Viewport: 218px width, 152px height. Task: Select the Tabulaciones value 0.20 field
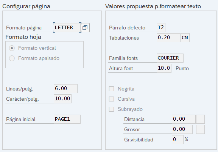click(x=168, y=38)
